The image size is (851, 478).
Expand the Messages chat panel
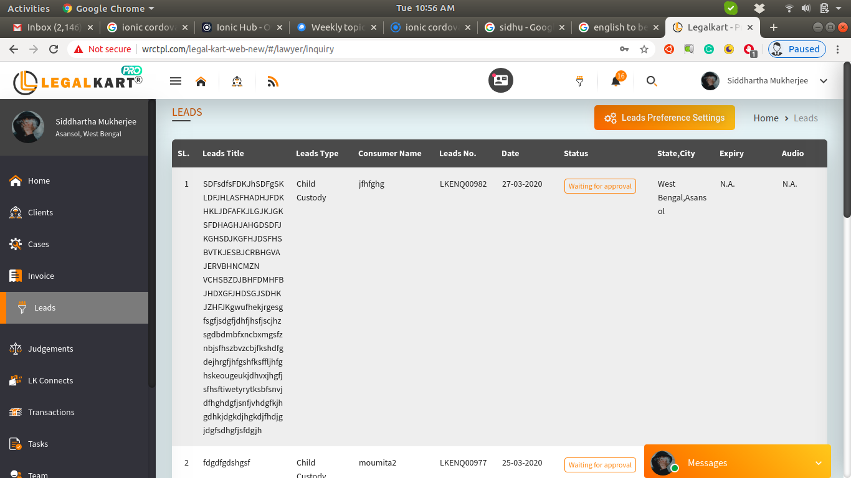click(x=818, y=463)
